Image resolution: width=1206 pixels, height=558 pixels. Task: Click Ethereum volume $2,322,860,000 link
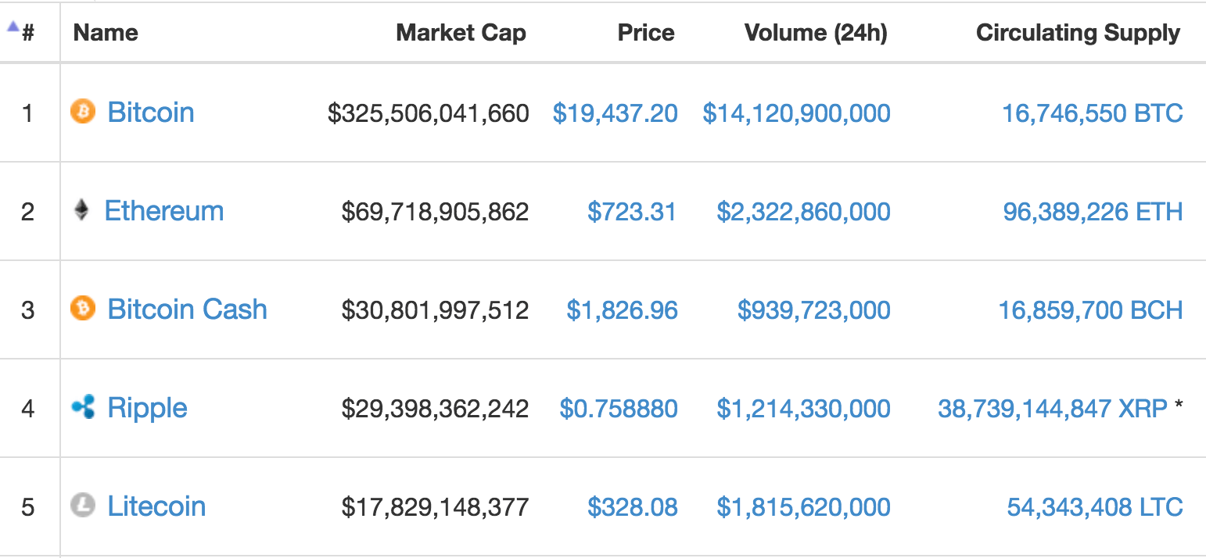pos(804,212)
